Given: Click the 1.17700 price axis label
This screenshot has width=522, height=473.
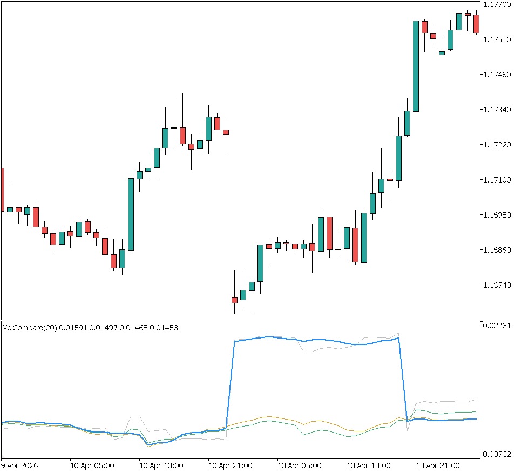Looking at the screenshot, I should coord(497,4).
